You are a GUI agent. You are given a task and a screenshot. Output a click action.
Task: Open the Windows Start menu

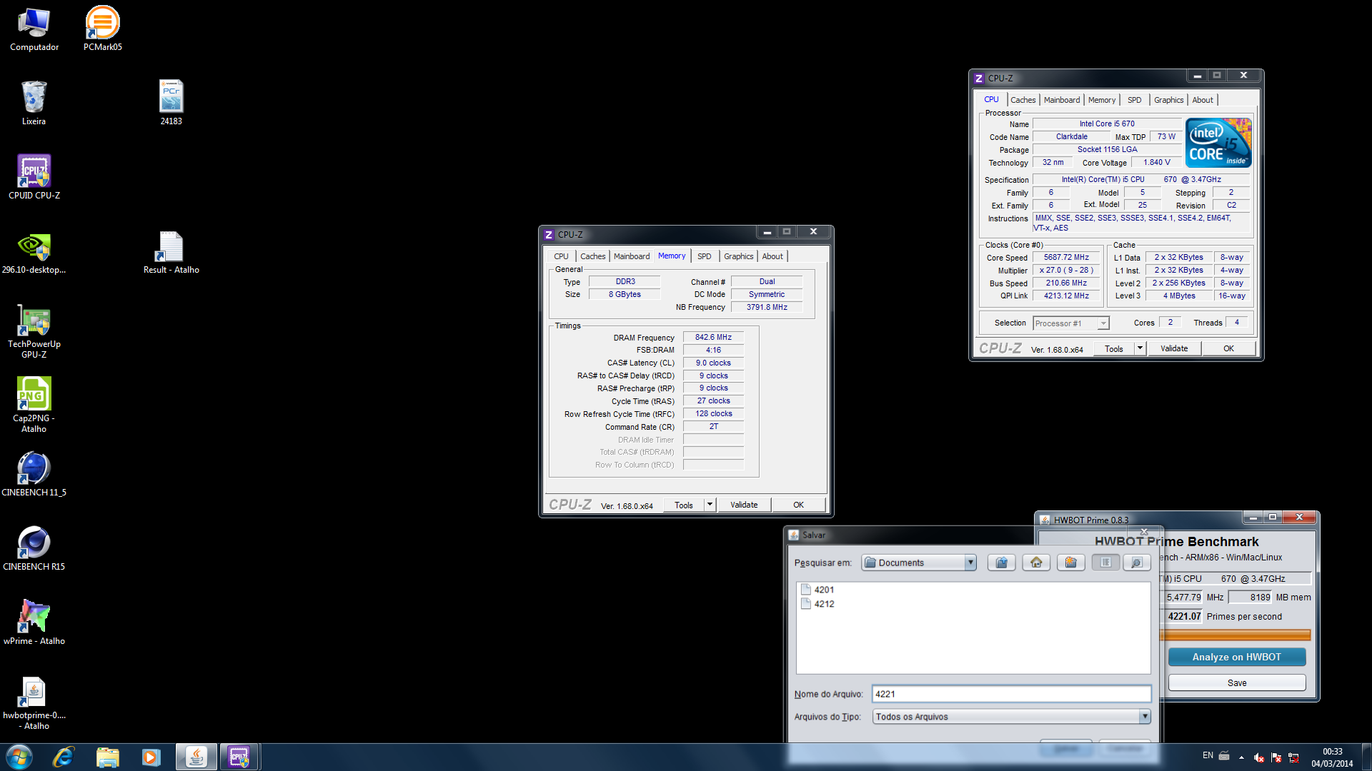tap(19, 757)
